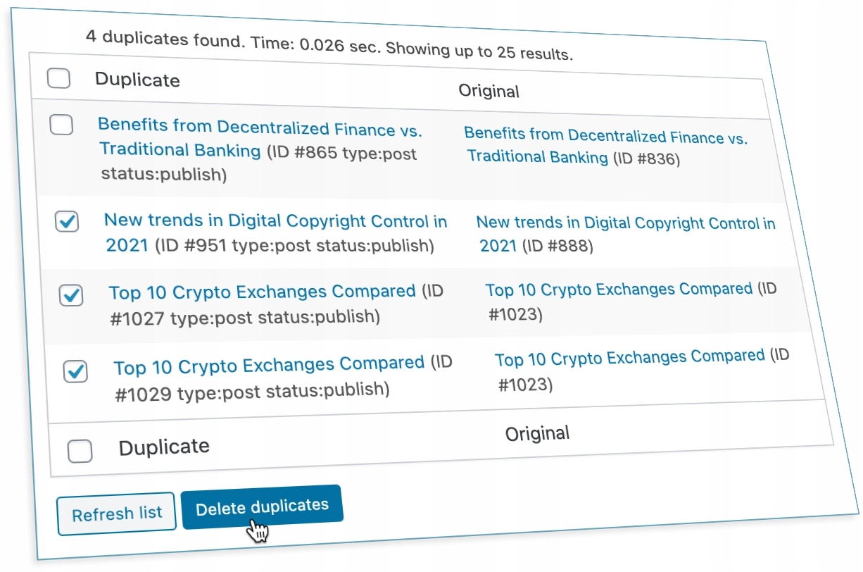Click the top Duplicate column header
This screenshot has height=572, width=863.
(137, 80)
